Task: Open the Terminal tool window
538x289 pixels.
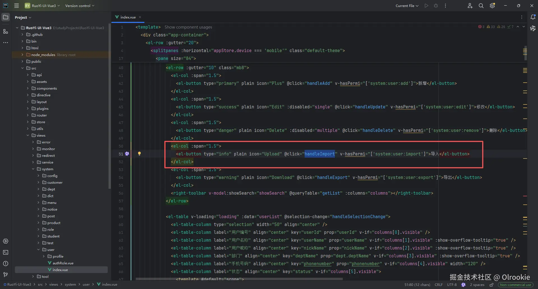Action: click(6, 252)
